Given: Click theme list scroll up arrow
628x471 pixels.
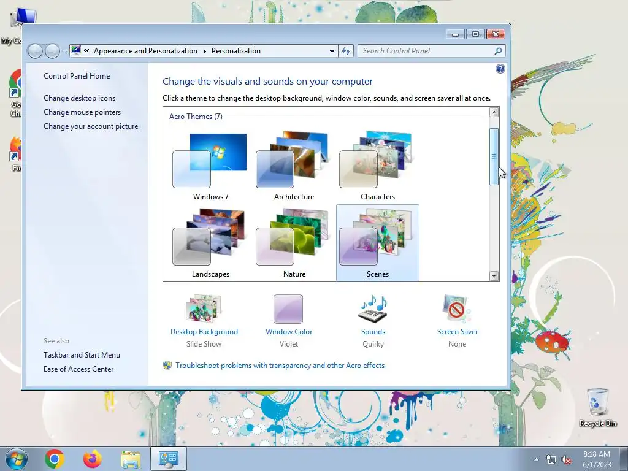Looking at the screenshot, I should click(494, 112).
